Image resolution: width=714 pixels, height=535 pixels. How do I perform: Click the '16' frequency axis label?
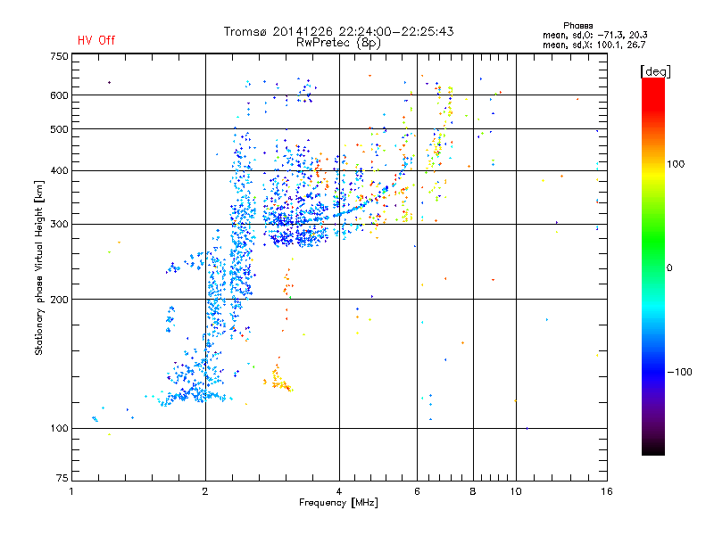tap(607, 491)
